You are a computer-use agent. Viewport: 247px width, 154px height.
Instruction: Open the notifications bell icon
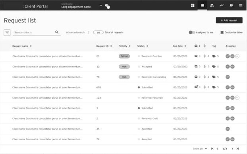(x=231, y=5)
